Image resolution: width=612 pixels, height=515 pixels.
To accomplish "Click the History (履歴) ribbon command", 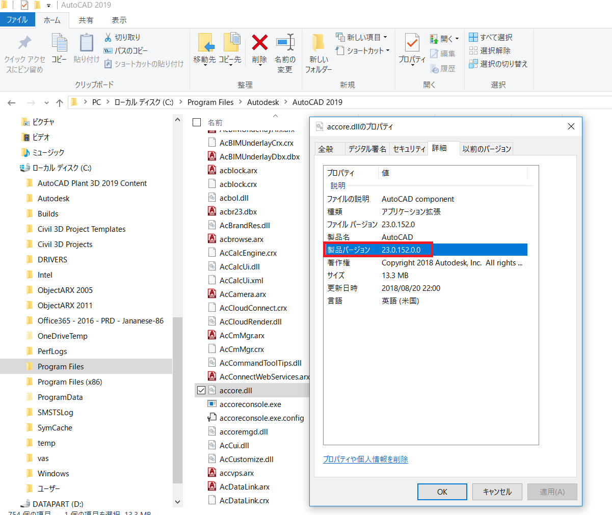I will click(443, 69).
